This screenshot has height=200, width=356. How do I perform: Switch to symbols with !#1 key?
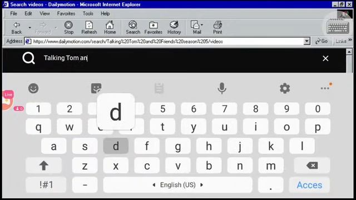pyautogui.click(x=46, y=185)
